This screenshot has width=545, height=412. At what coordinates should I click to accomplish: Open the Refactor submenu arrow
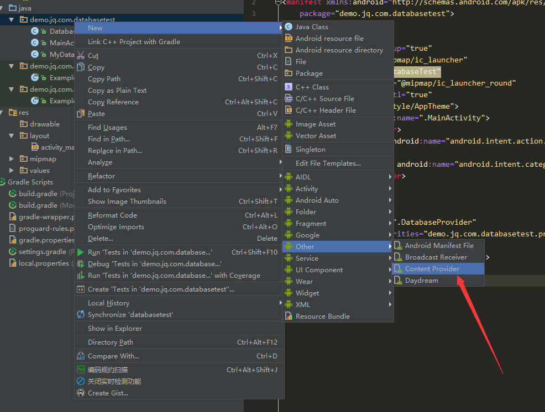click(x=280, y=176)
